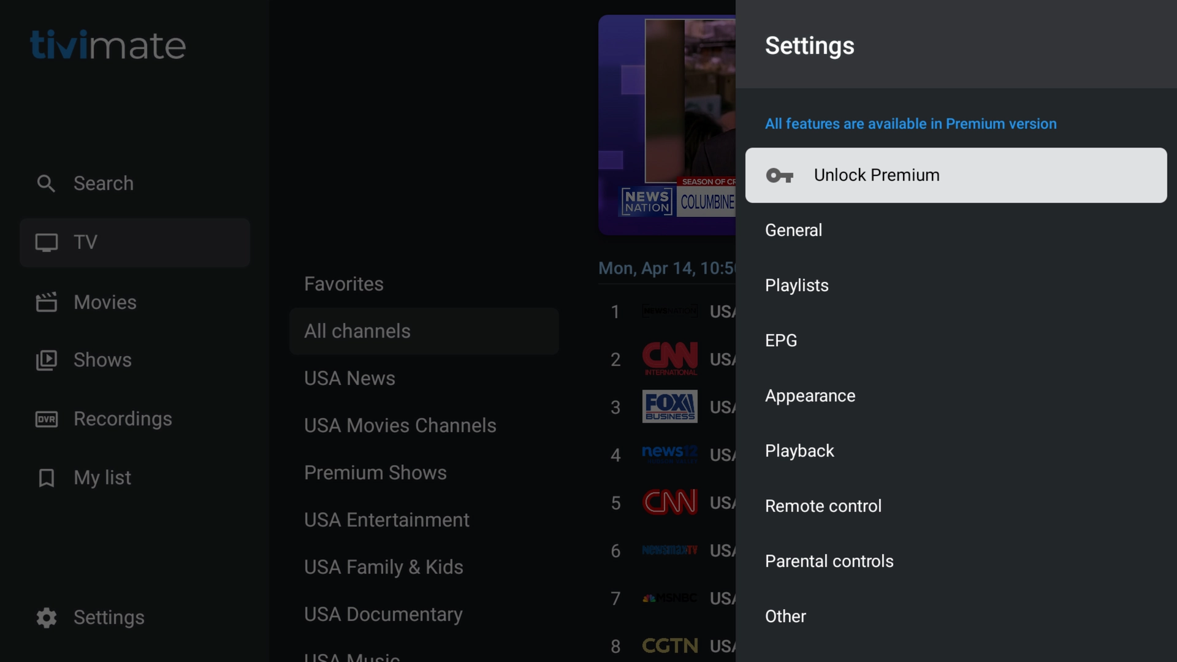Select the USA News group
The image size is (1177, 662).
tap(424, 378)
